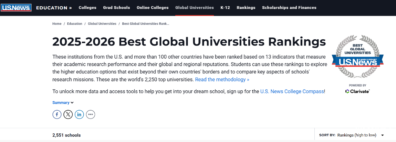
Task: Click Best Global Universities Rank… breadcrumb
Action: click(145, 24)
